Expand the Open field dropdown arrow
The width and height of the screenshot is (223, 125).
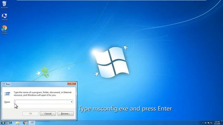pyautogui.click(x=71, y=102)
